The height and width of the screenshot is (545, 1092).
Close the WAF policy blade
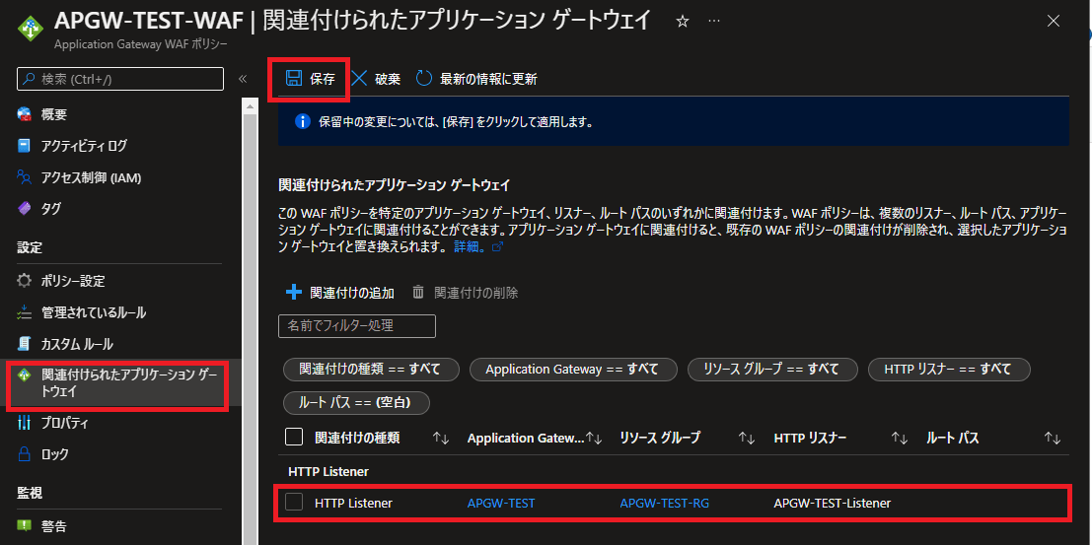pos(1054,22)
